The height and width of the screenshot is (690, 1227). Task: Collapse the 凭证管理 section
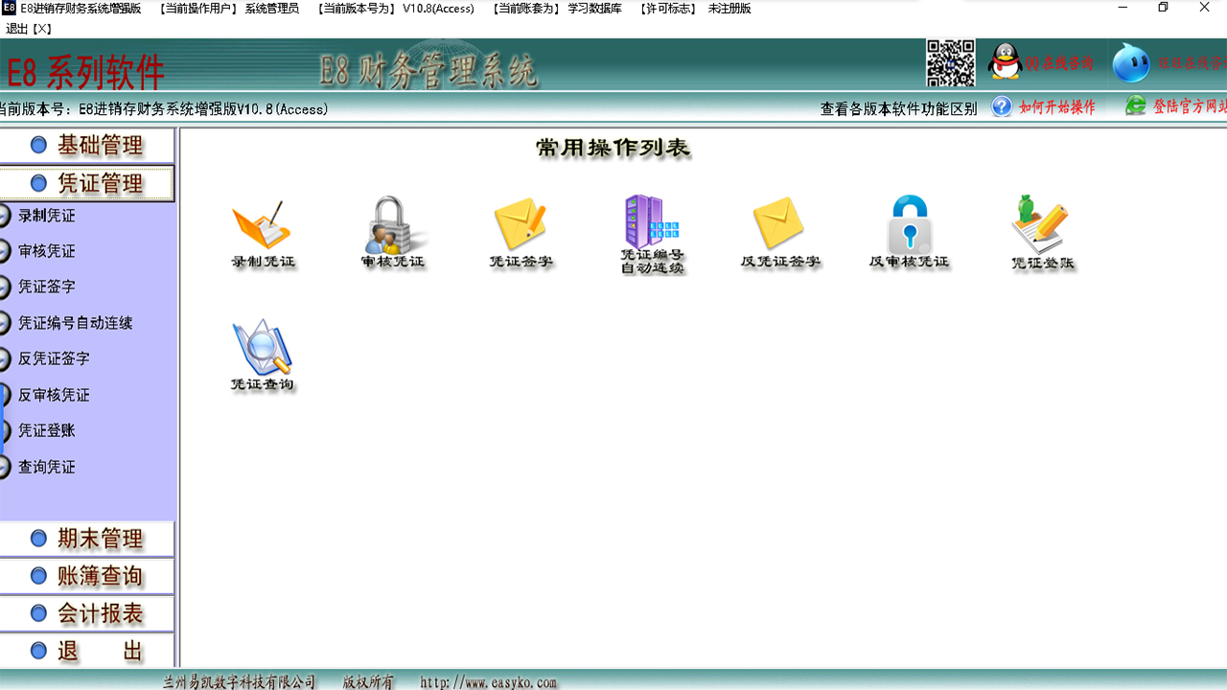[x=88, y=183]
